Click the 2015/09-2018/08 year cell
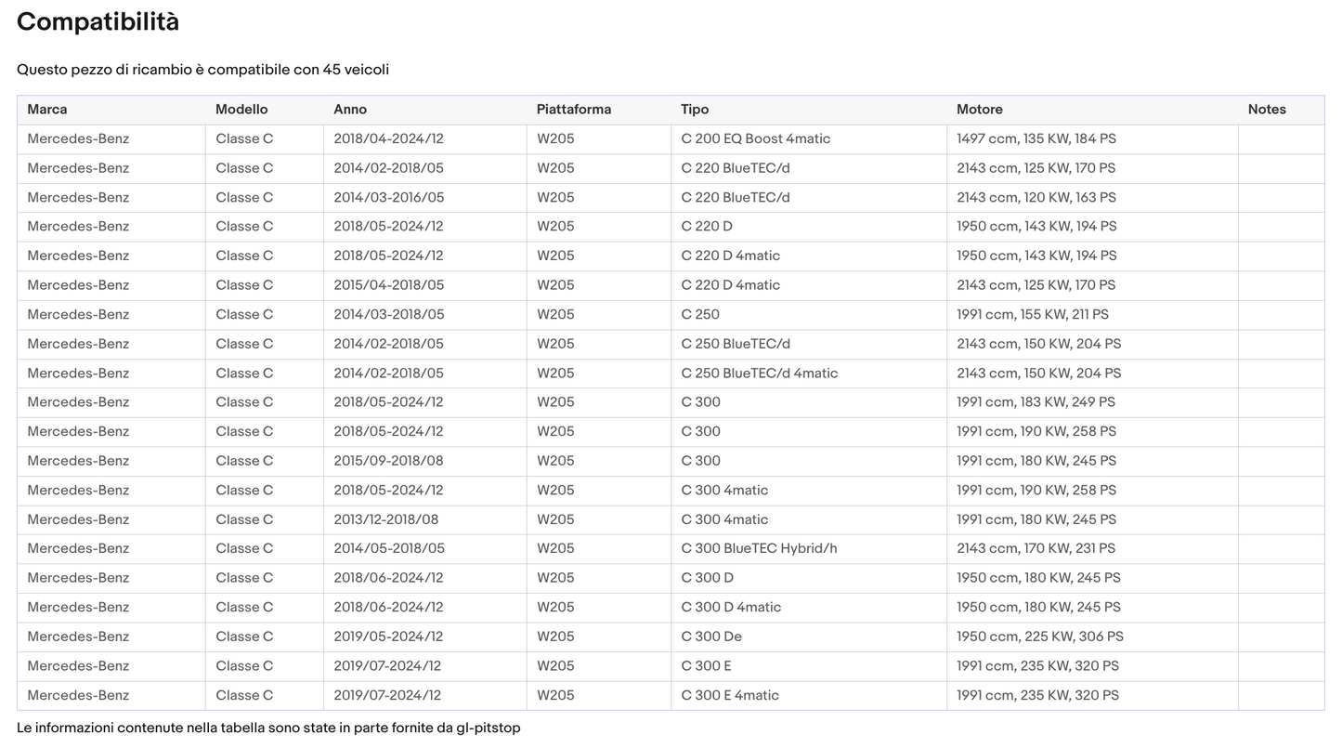1342x748 pixels. [x=386, y=461]
